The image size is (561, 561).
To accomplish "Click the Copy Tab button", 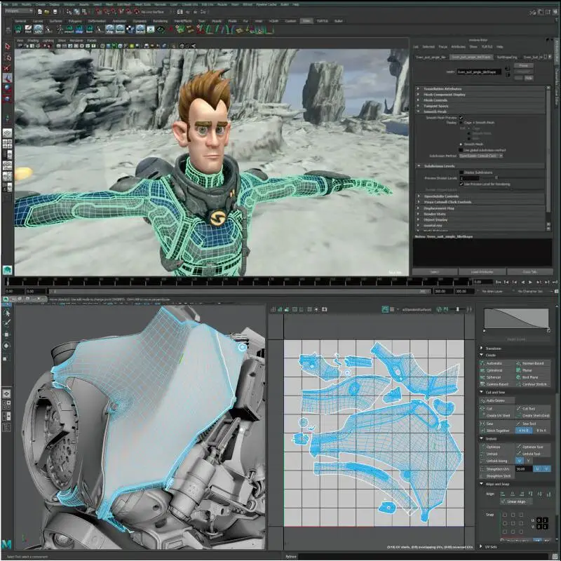I will point(530,272).
